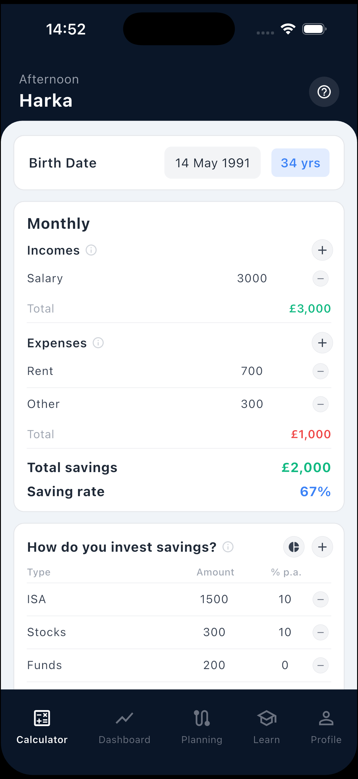Delete the Rent expense row
The image size is (358, 779).
coord(320,371)
